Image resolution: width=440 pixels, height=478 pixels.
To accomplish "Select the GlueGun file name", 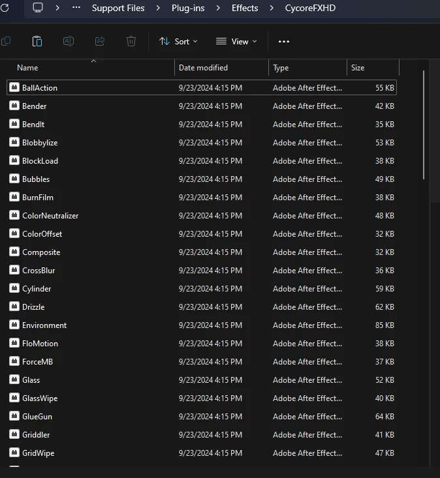I will pos(37,417).
